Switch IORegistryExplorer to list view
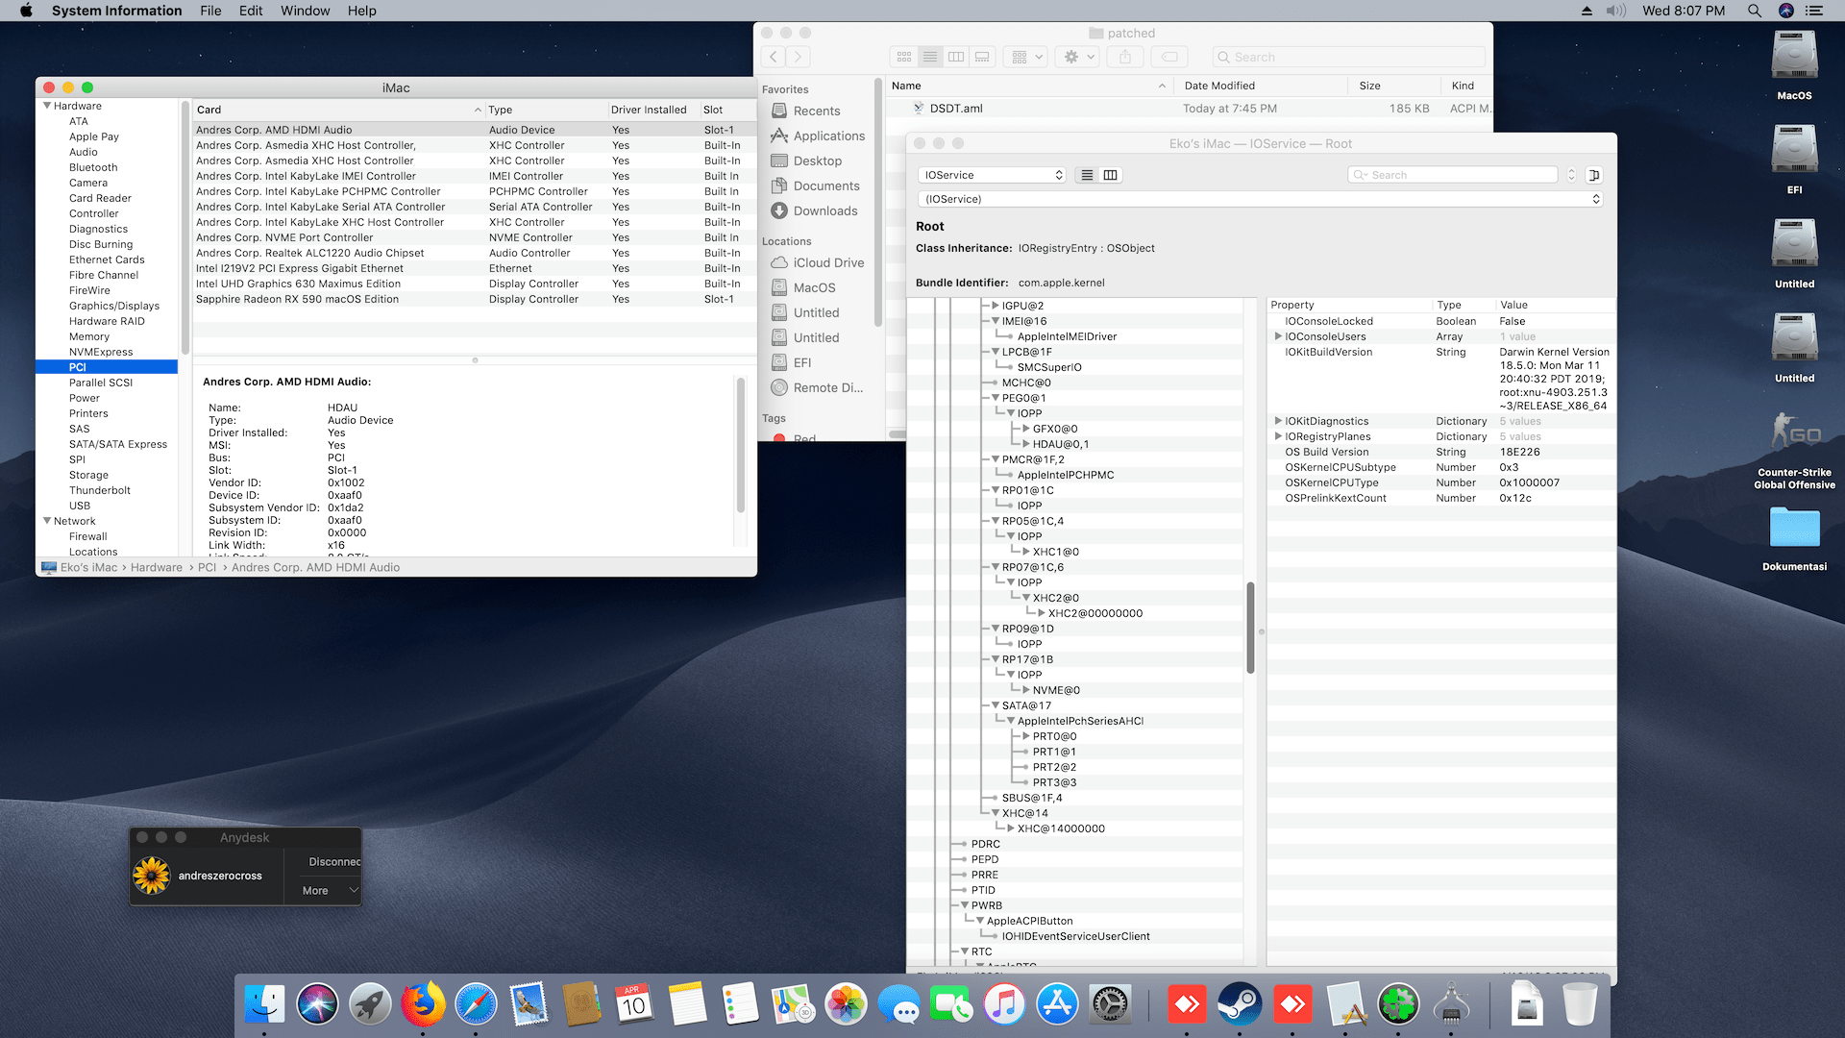 1087,175
